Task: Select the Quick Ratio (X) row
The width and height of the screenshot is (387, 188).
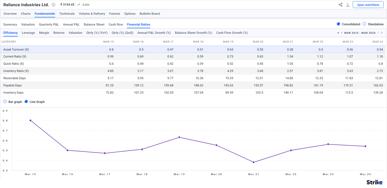Action: coord(193,64)
